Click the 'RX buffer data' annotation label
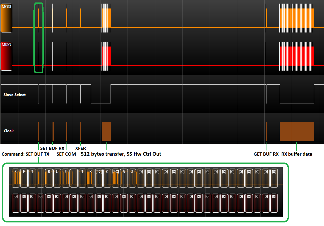This screenshot has height=226, width=324. point(297,154)
